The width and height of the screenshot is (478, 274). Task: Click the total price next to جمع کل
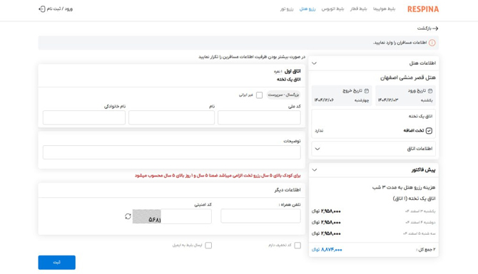tap(327, 250)
